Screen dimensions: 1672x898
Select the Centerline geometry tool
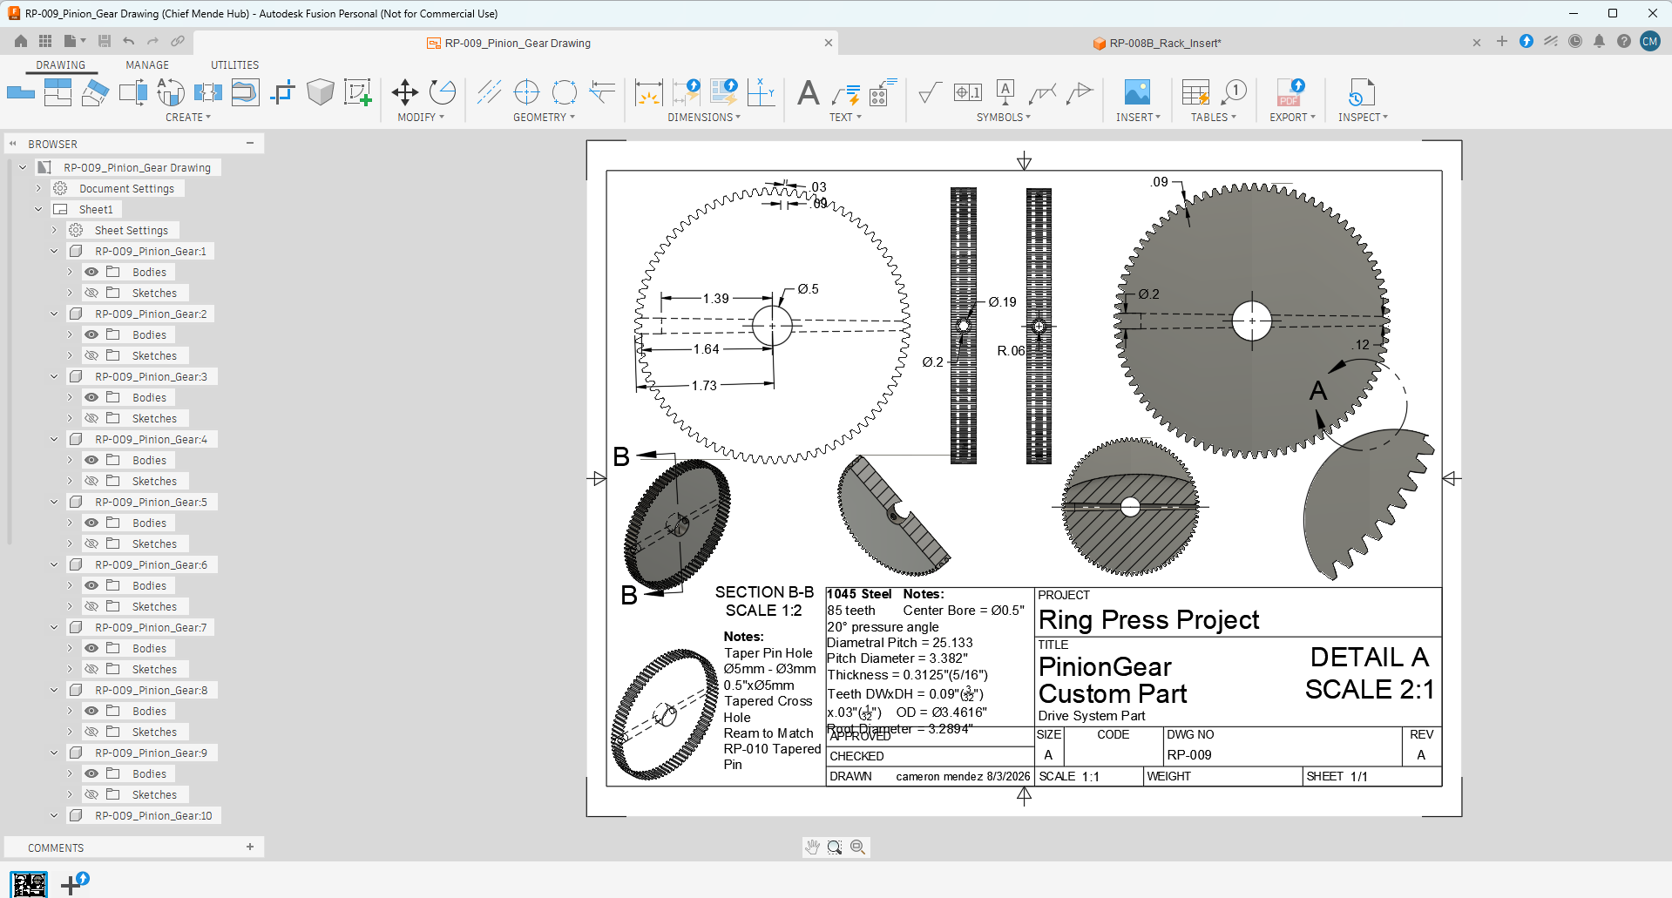489,92
